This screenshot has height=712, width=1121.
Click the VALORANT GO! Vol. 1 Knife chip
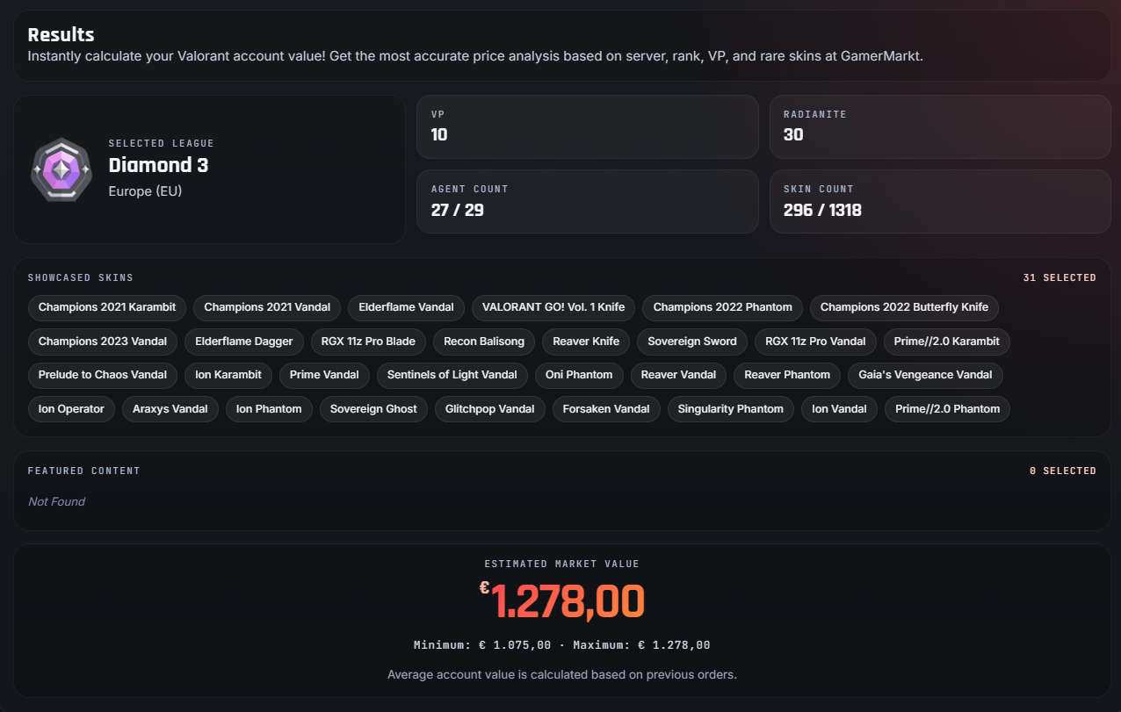click(x=553, y=307)
